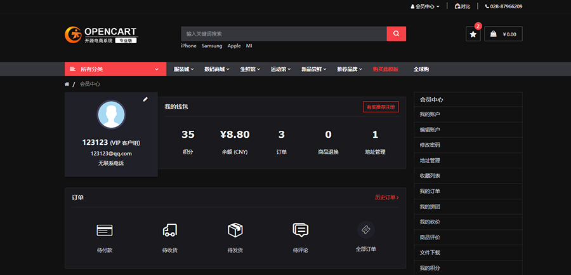
Task: Open the 待发货 box icon
Action: (235, 230)
